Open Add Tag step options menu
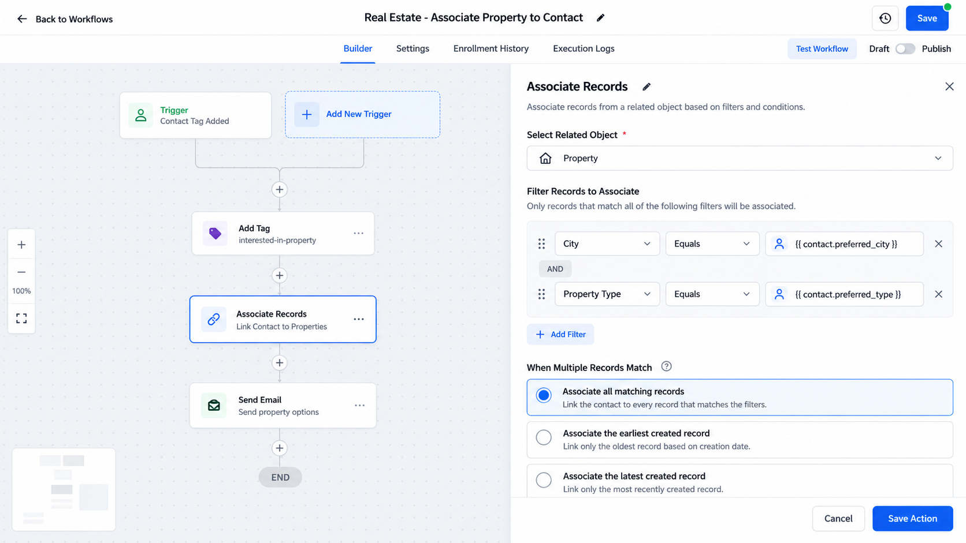 359,233
